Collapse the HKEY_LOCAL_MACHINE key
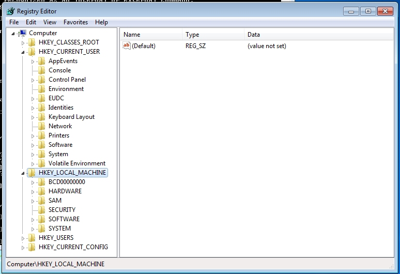 pyautogui.click(x=23, y=174)
